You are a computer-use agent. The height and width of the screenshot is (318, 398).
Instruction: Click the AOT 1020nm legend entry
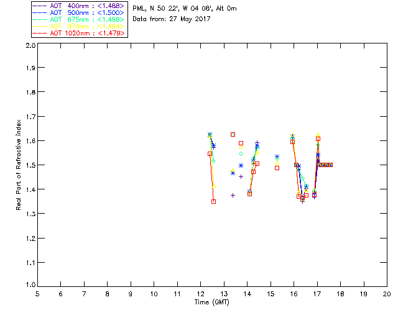pyautogui.click(x=79, y=33)
